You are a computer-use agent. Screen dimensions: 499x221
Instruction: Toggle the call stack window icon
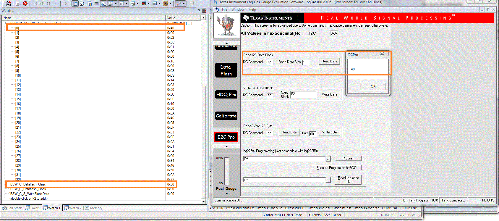coord(103,4)
